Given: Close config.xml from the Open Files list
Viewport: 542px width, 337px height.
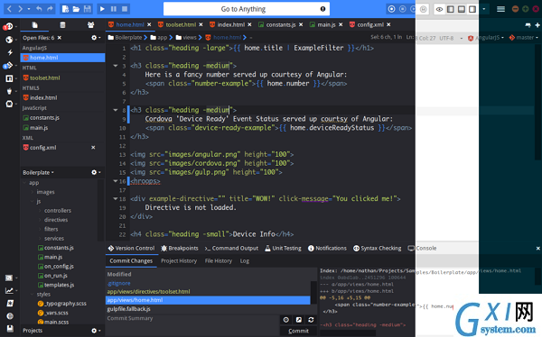Looking at the screenshot, I should click(93, 147).
